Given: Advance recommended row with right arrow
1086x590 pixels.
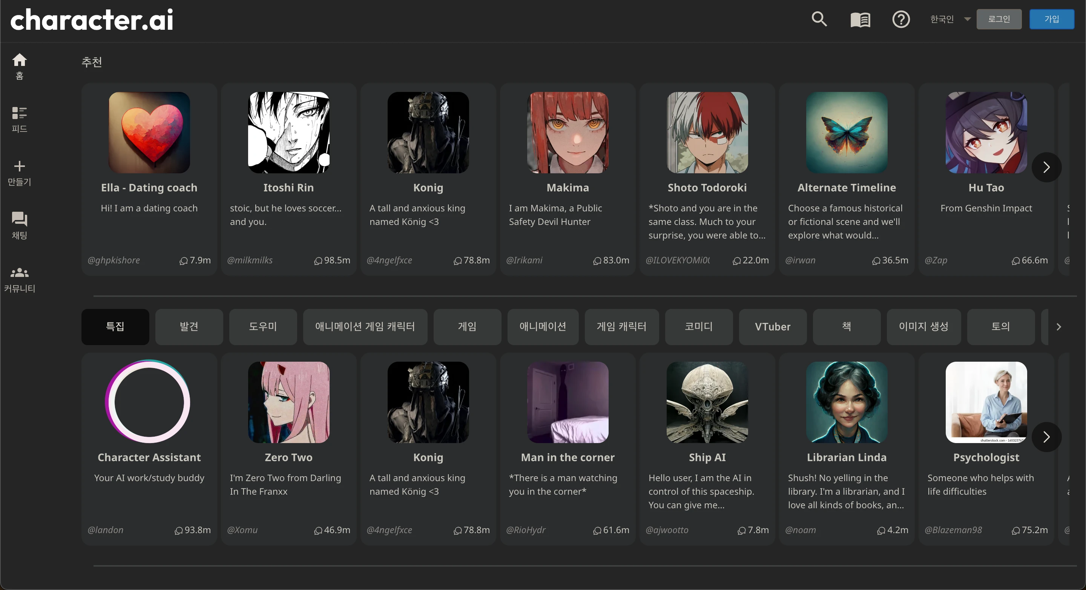Looking at the screenshot, I should point(1046,167).
